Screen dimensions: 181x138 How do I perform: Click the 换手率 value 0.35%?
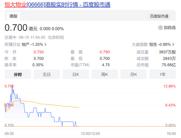(38, 65)
